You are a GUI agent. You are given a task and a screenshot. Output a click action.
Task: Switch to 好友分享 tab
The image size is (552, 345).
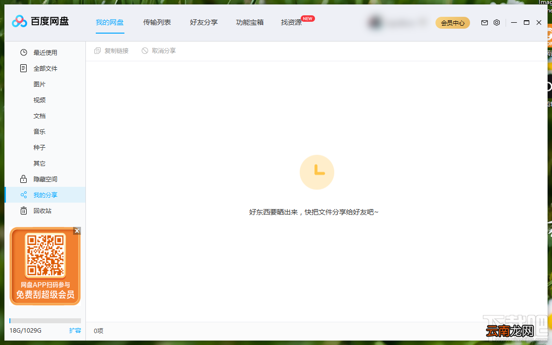point(204,22)
